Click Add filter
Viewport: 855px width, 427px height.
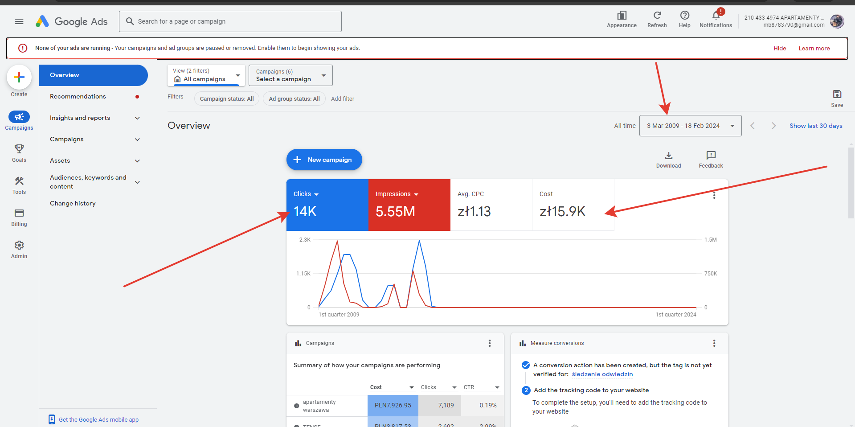pos(343,99)
